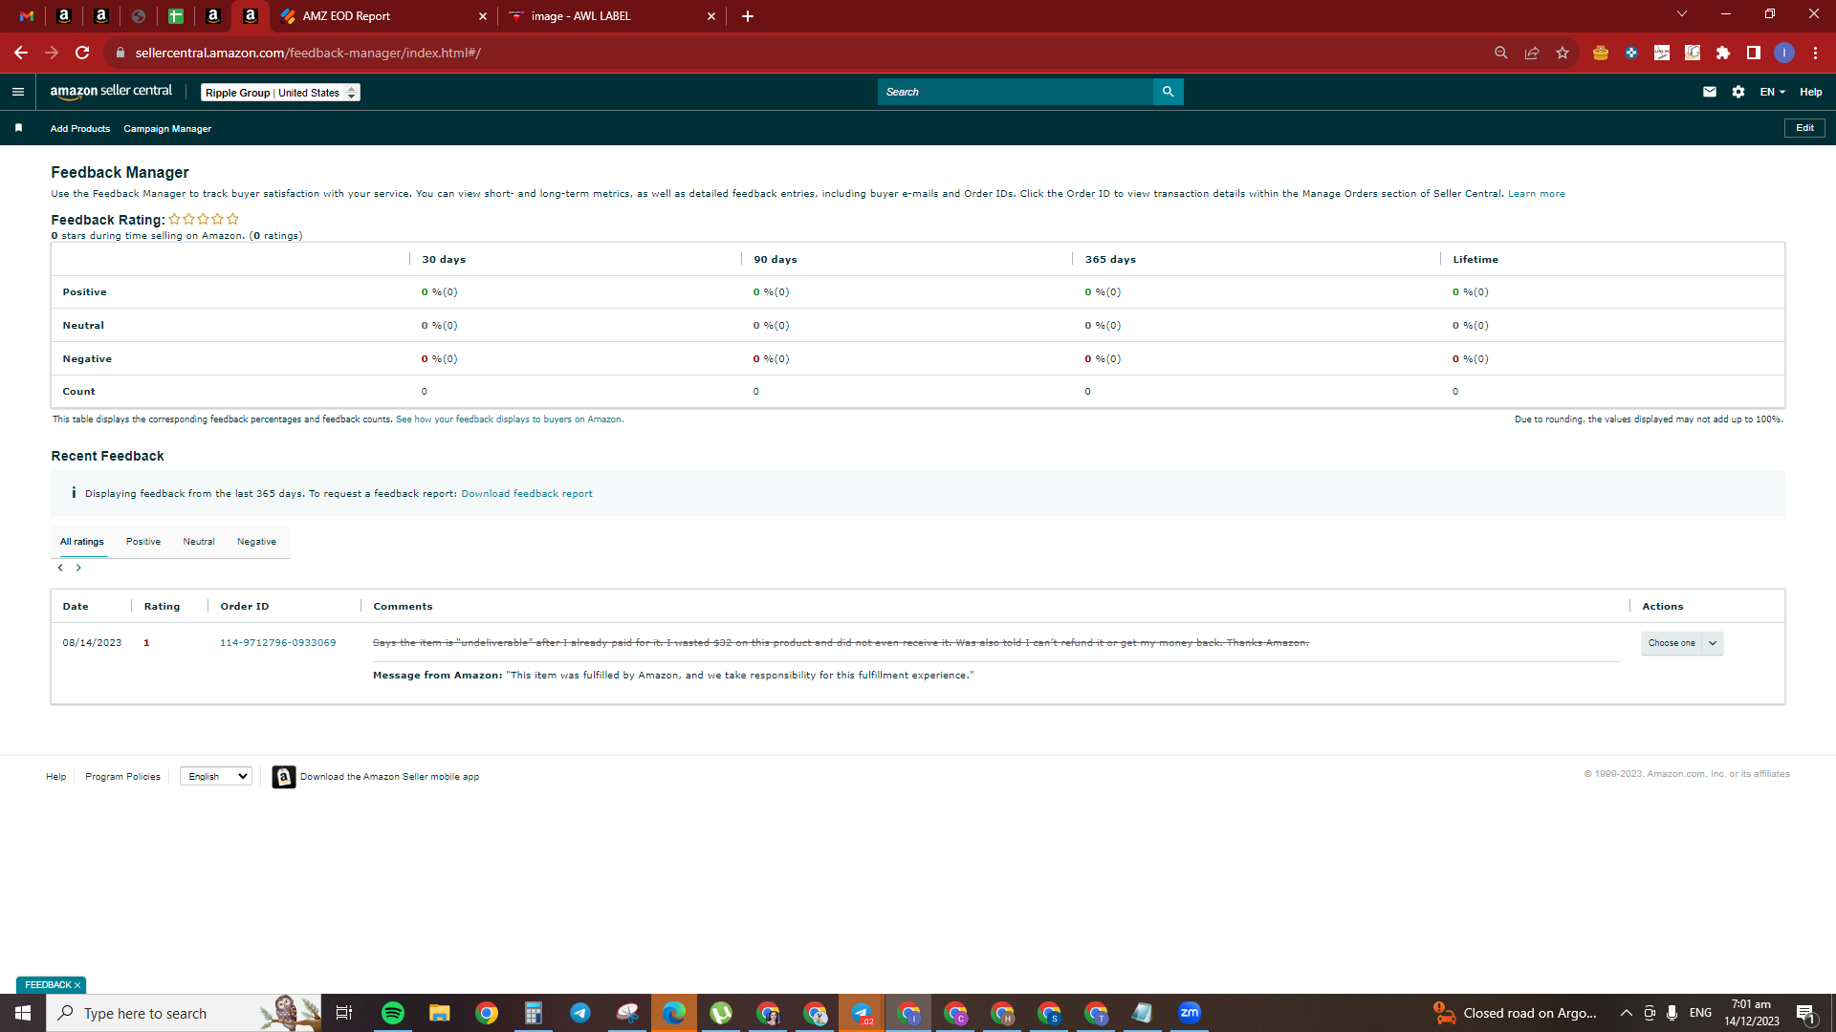Click the Windows taskbar search box

(184, 1013)
